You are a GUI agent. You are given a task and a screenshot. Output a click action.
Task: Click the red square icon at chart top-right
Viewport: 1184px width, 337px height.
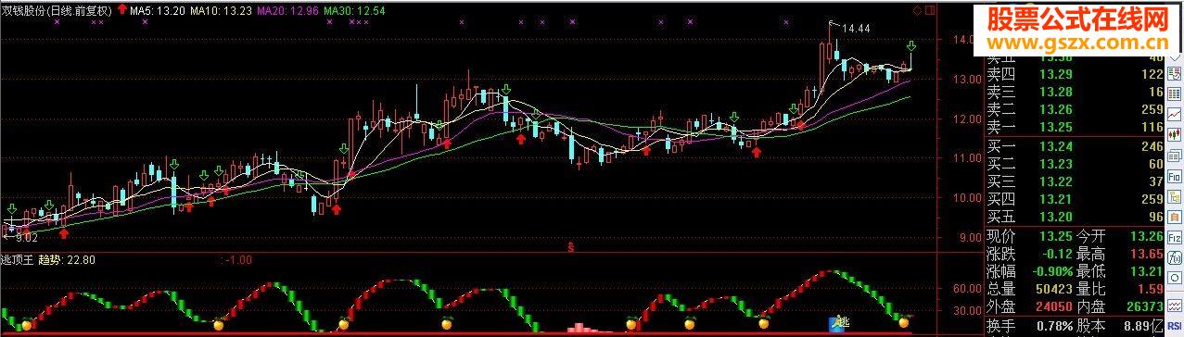click(x=929, y=9)
